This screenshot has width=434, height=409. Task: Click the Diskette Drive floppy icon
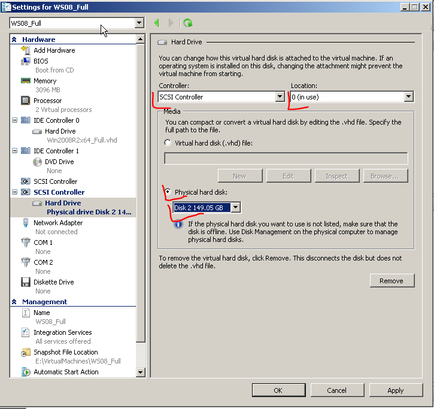[26, 282]
